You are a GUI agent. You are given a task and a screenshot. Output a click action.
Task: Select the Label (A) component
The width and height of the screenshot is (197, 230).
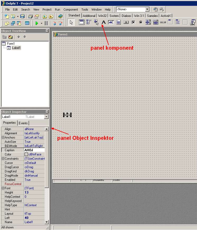pos(104,22)
